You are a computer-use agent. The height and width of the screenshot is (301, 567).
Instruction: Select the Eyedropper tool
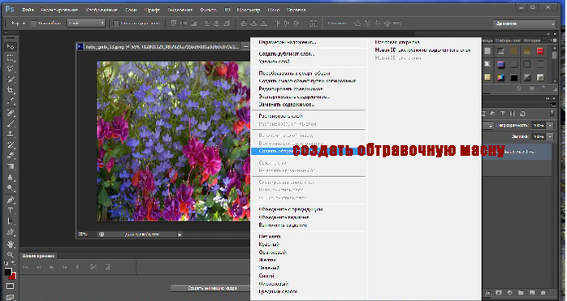(10, 101)
